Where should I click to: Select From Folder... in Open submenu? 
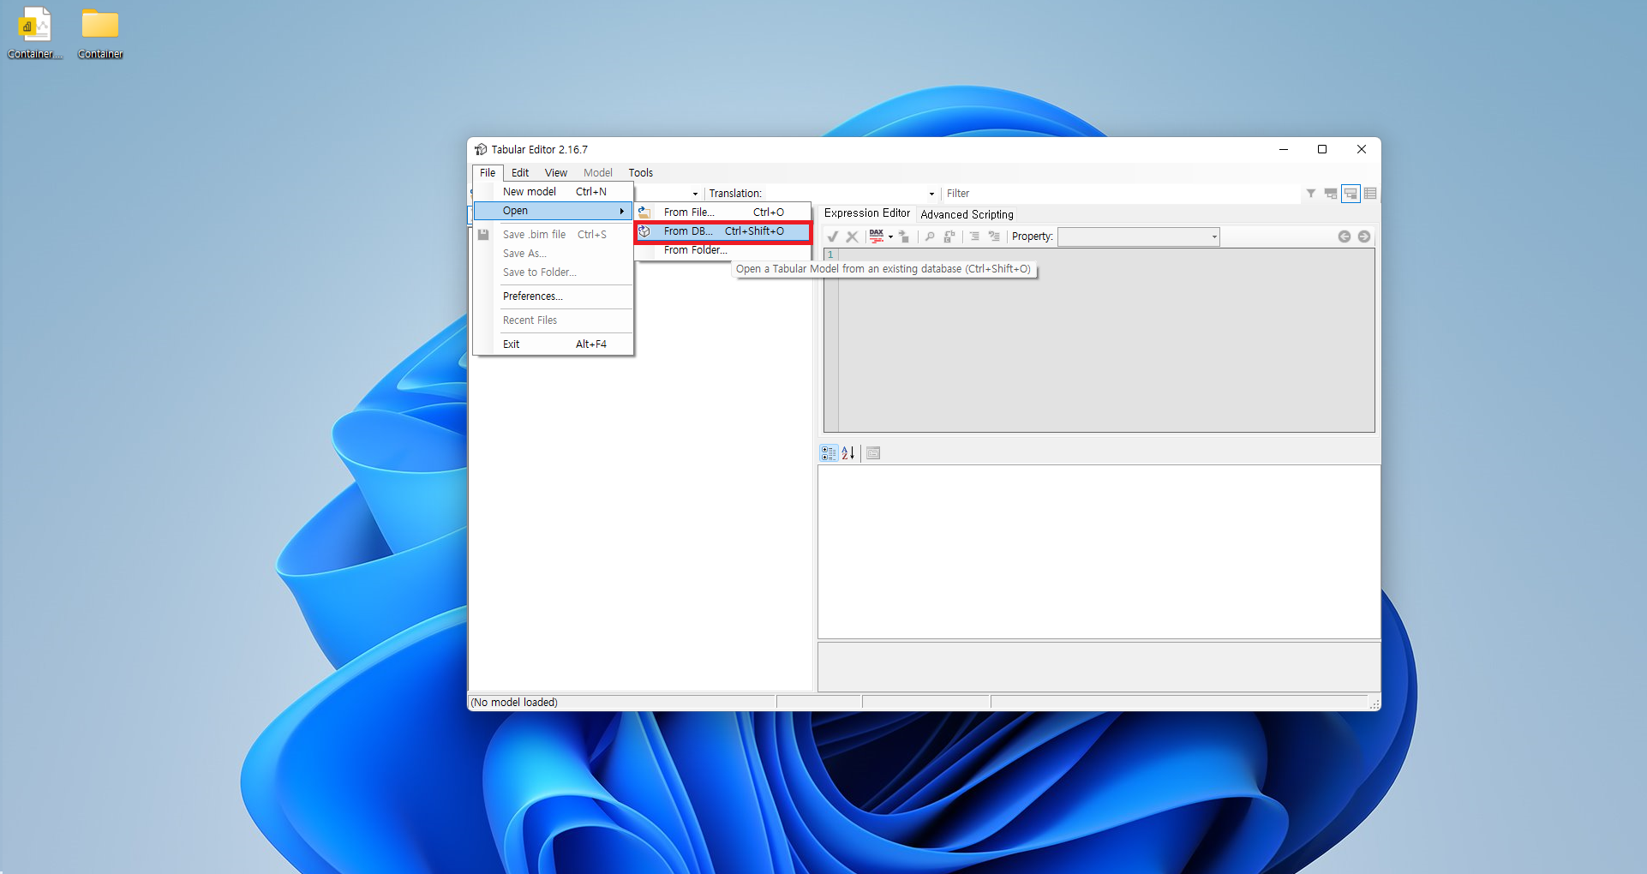tap(723, 249)
